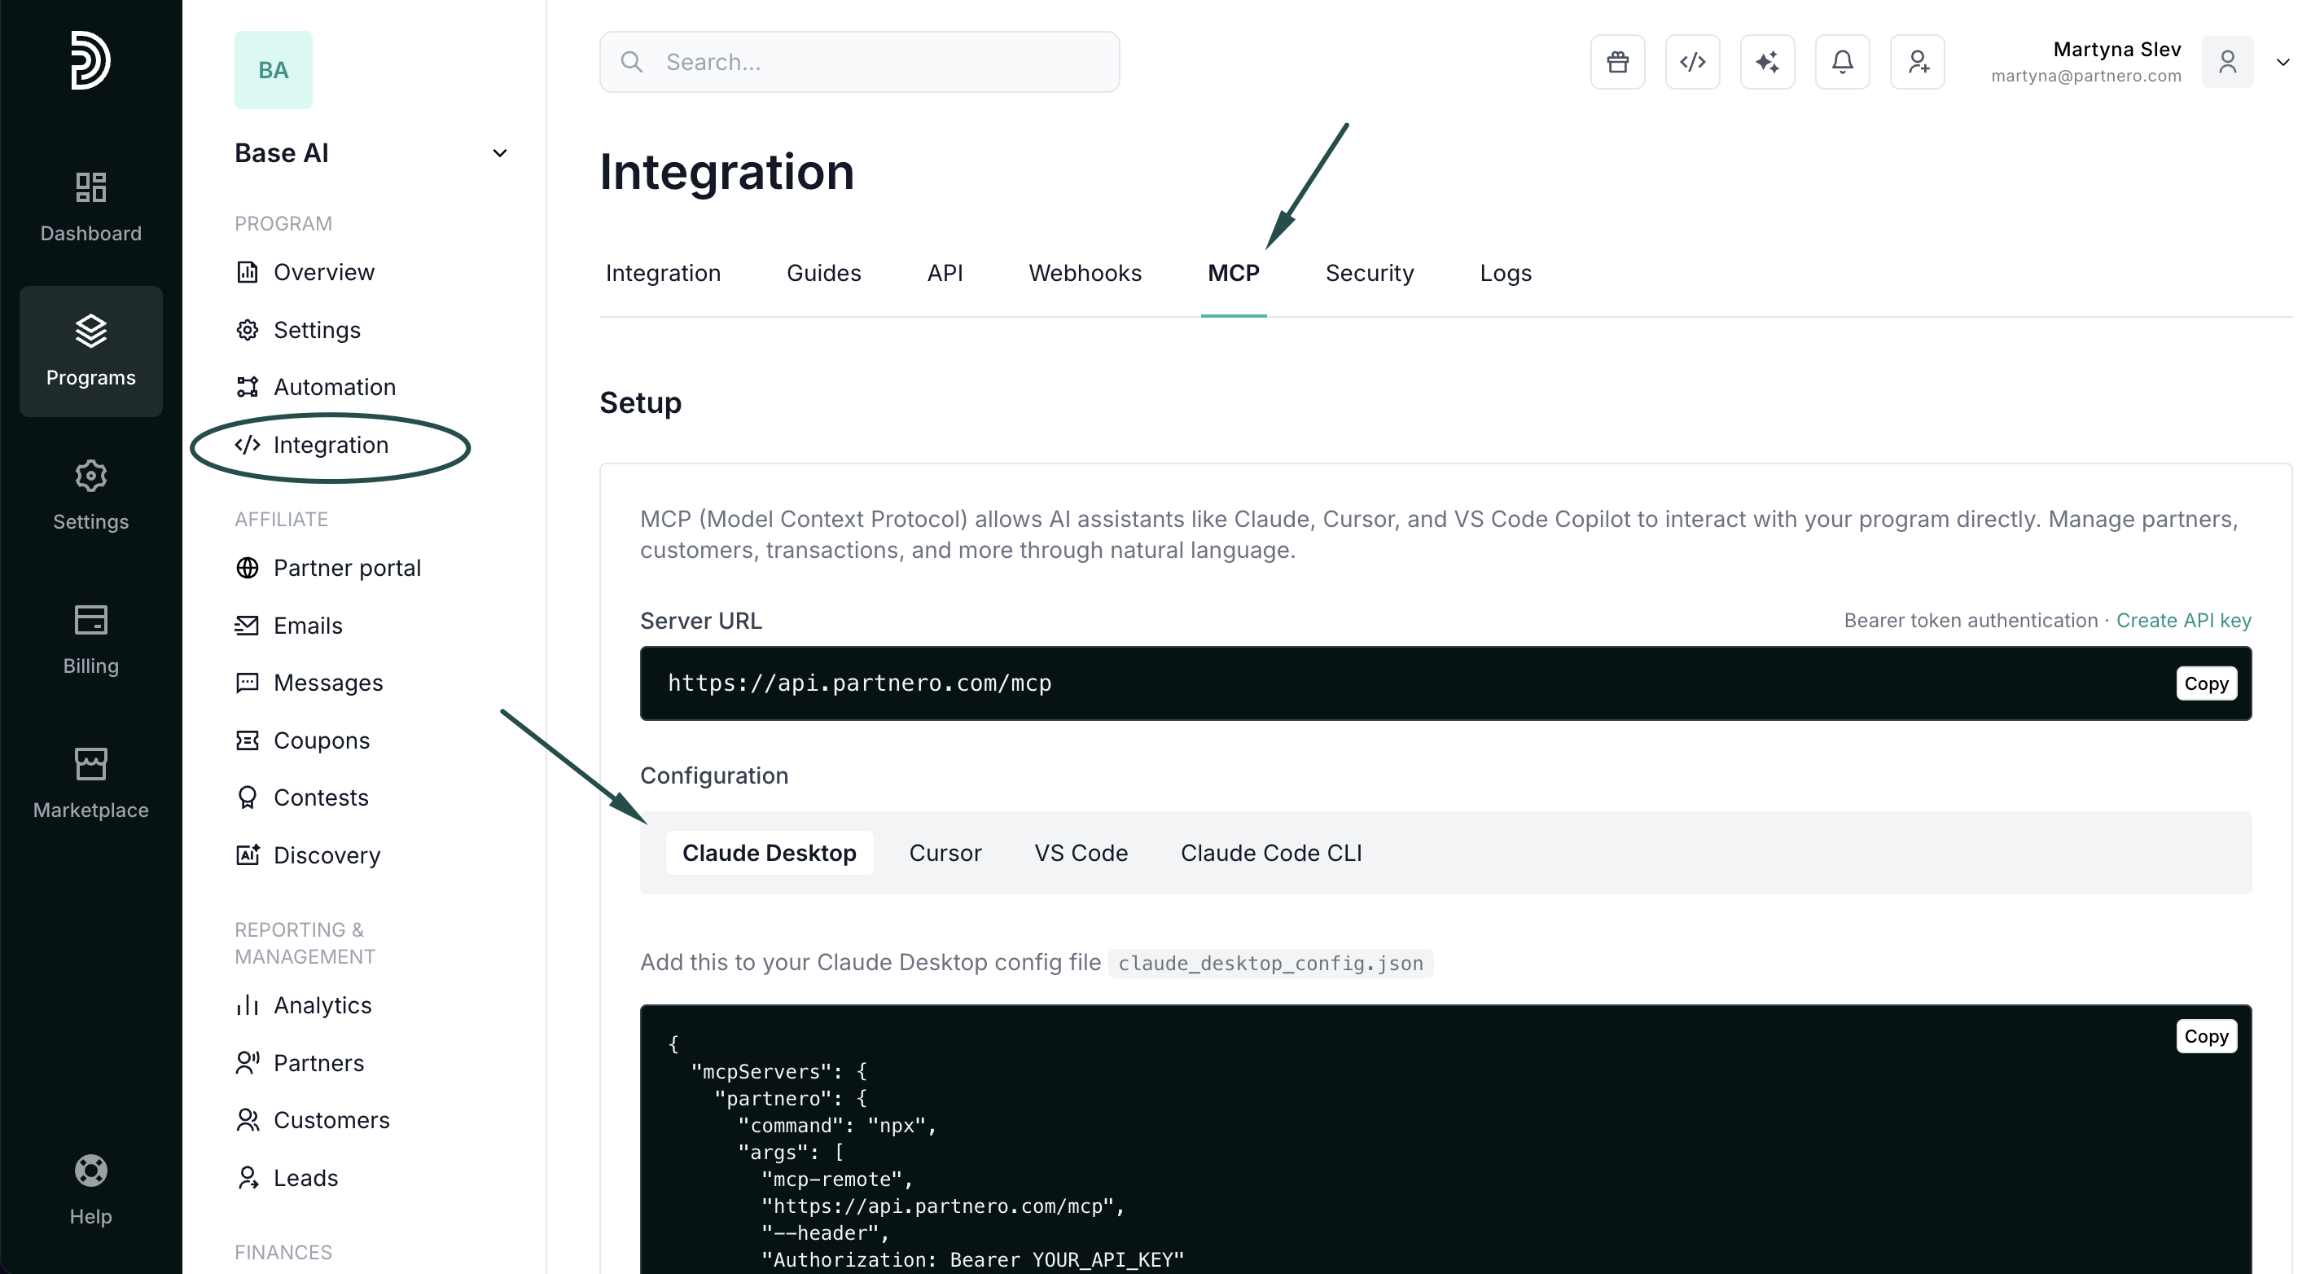This screenshot has height=1274, width=2311.
Task: Copy the Server URL
Action: click(2205, 683)
